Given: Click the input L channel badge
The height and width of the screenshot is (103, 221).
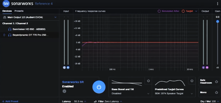Looking at the screenshot, I should click(64, 67).
